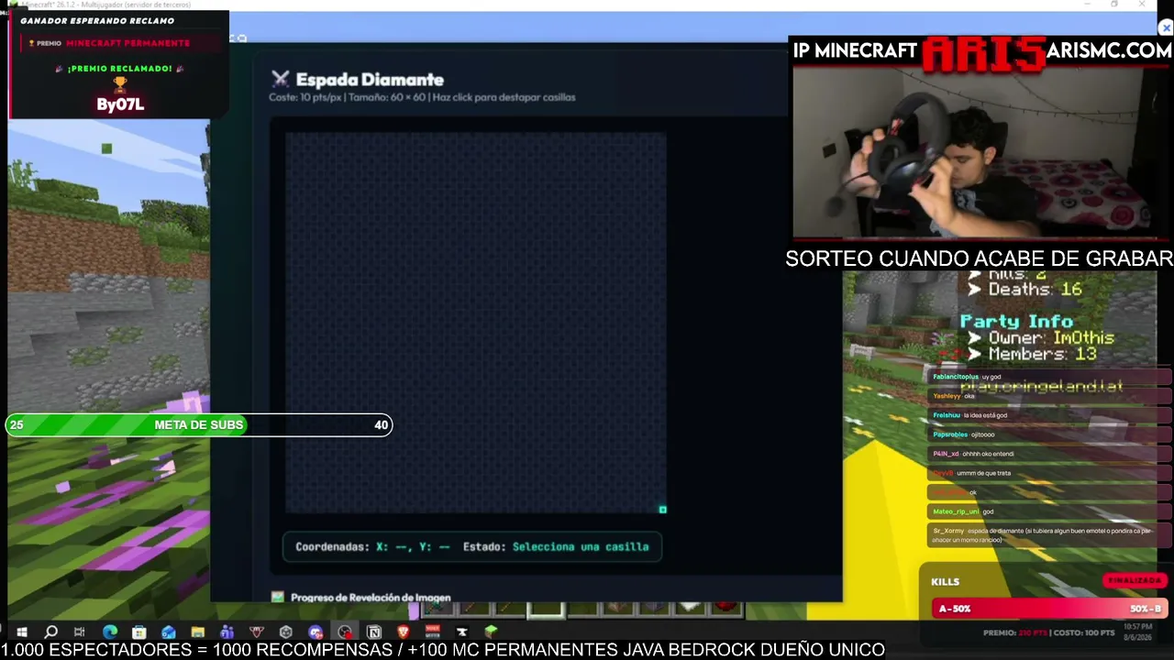The width and height of the screenshot is (1174, 660).
Task: Click the Coordenadas X, Y readout
Action: pos(372,546)
